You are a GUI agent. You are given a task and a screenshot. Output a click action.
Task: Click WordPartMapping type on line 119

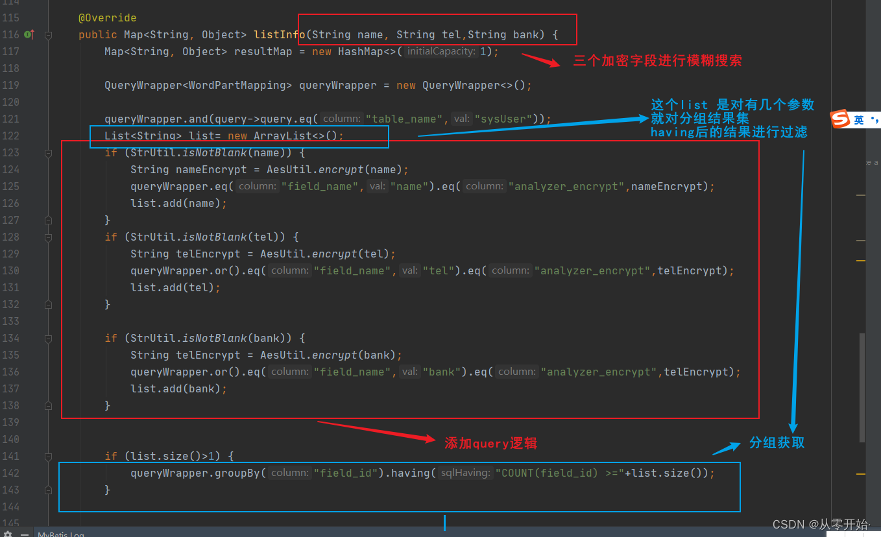click(x=237, y=85)
